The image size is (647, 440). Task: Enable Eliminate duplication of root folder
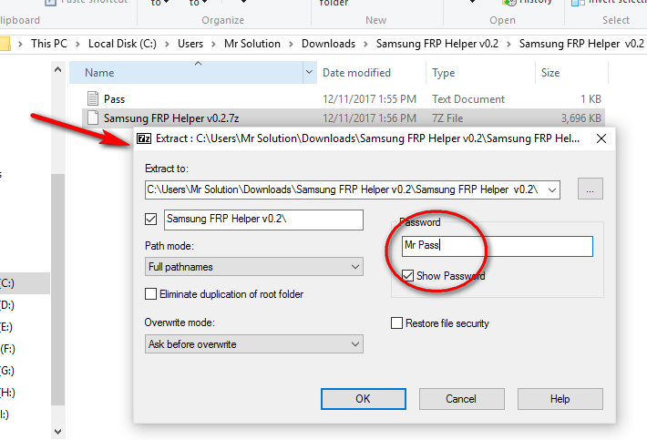click(x=150, y=294)
